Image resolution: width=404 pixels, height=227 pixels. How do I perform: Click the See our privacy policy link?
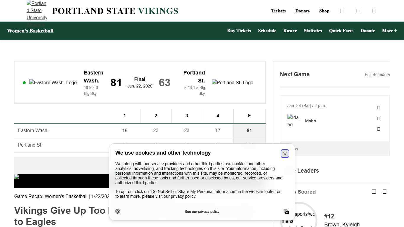pyautogui.click(x=202, y=211)
